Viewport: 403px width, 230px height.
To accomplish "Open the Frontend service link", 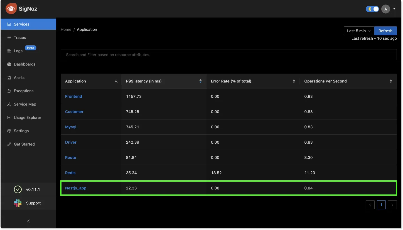I will coord(73,96).
